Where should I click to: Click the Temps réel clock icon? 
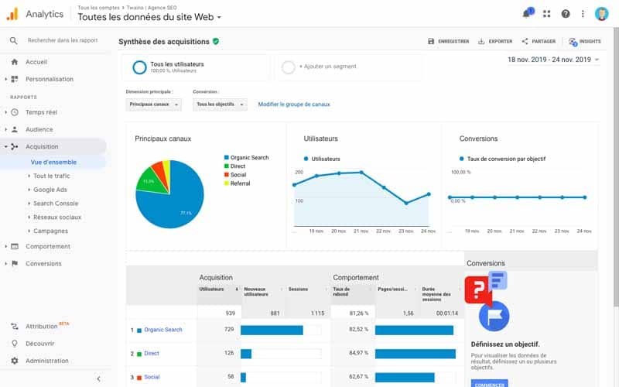(x=15, y=112)
